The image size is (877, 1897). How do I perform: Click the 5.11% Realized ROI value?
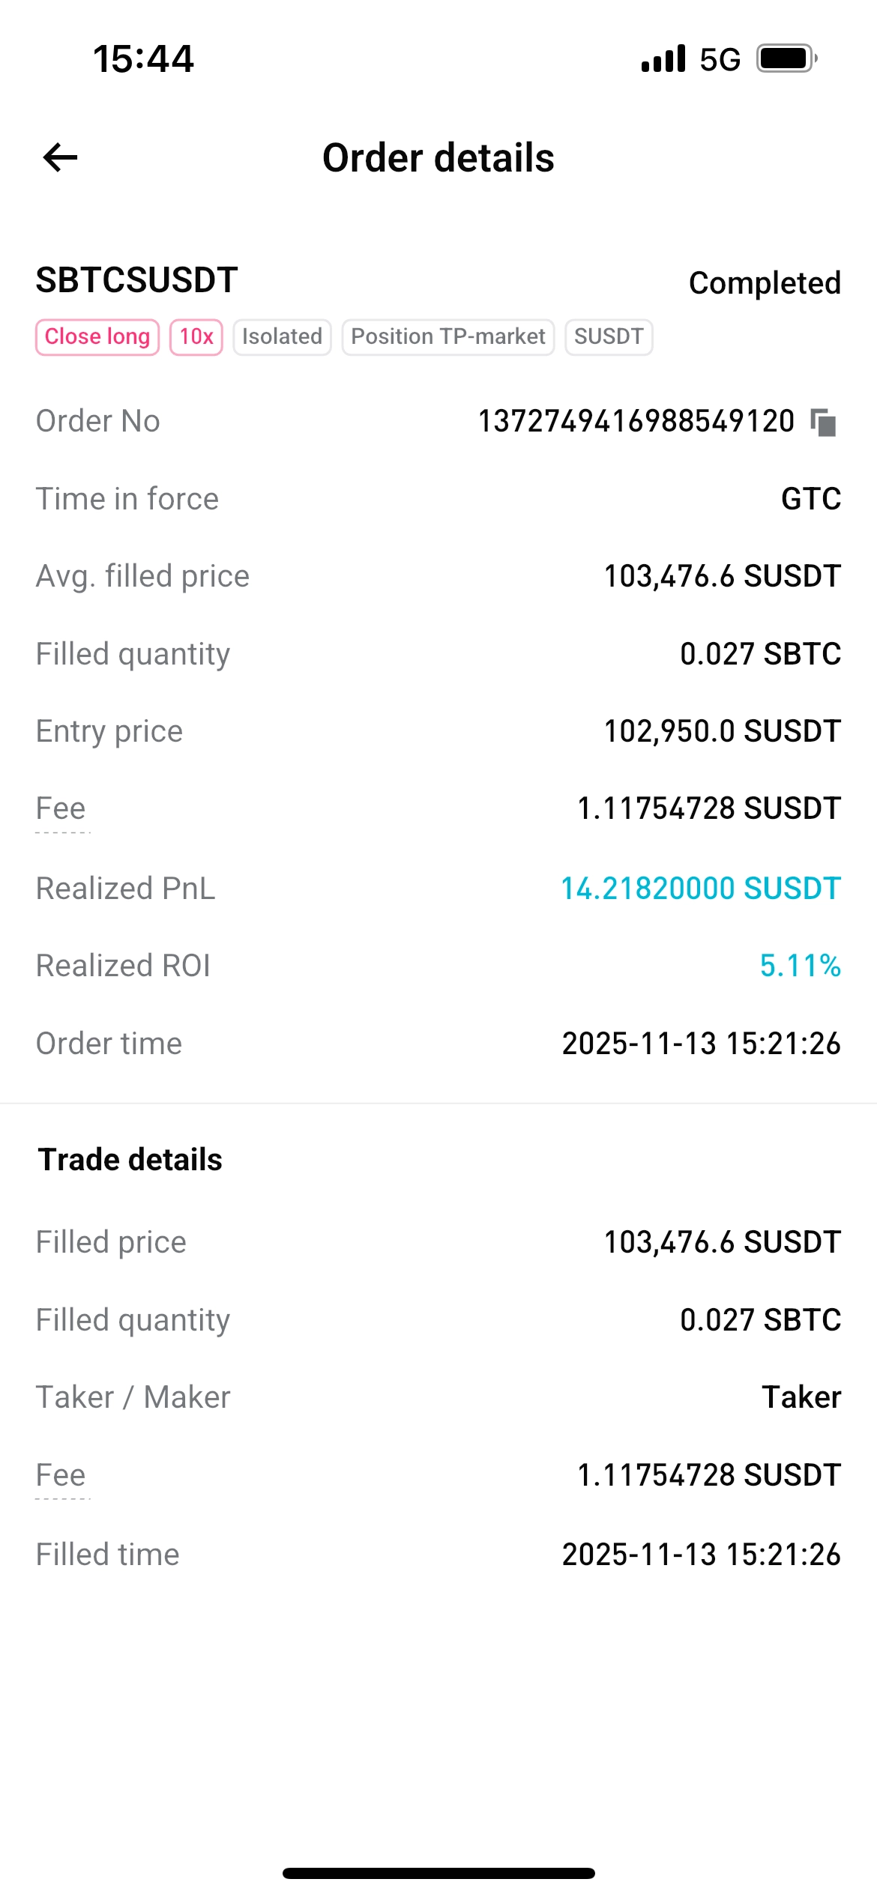tap(800, 966)
